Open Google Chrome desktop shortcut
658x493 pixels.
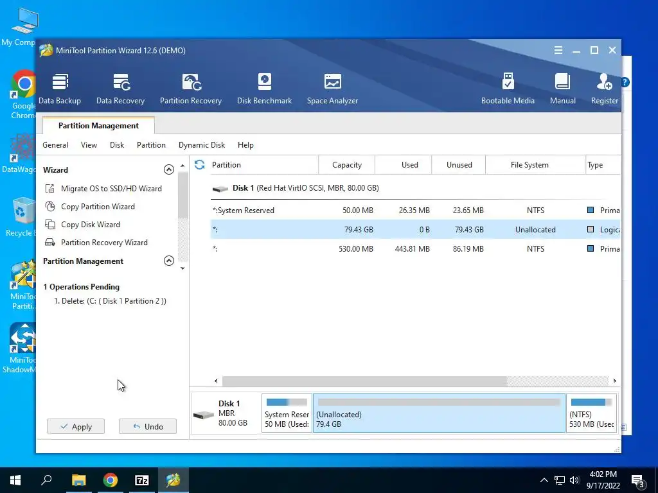tap(23, 94)
